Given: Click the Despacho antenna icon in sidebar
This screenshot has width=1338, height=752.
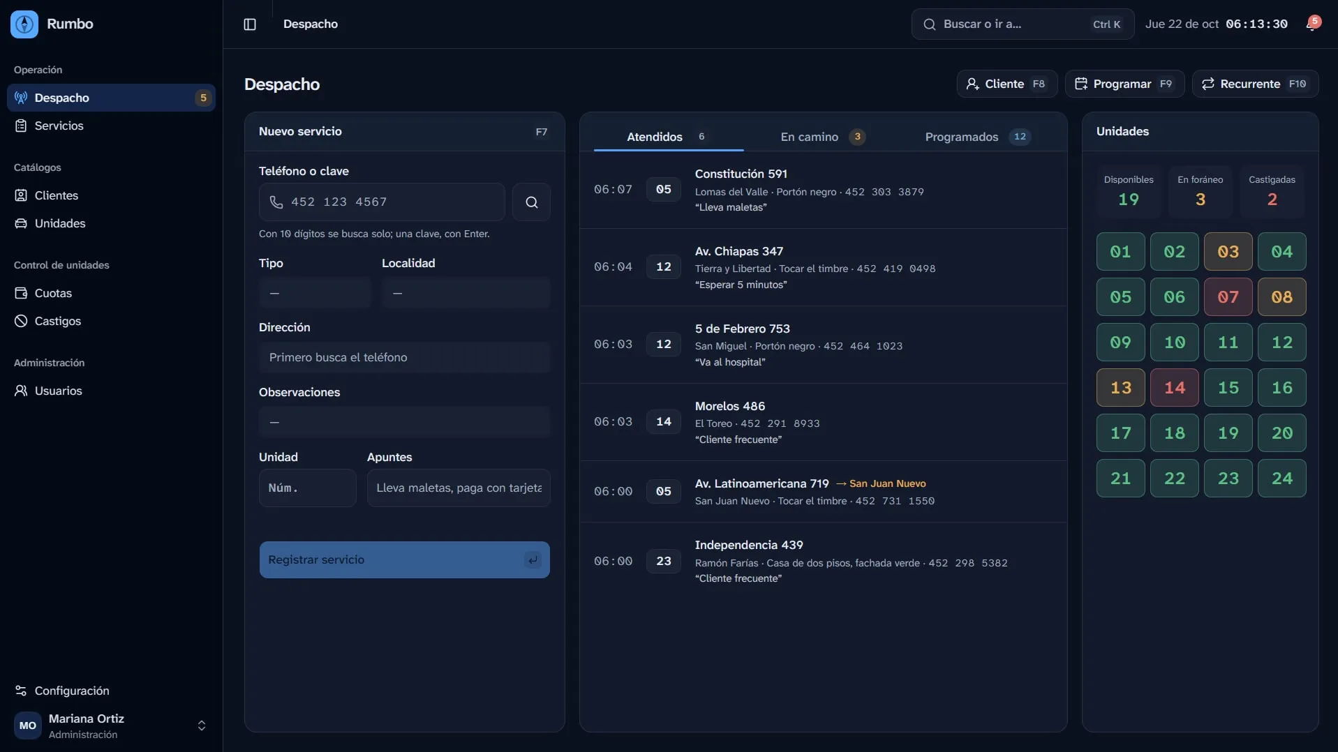Looking at the screenshot, I should coord(21,98).
